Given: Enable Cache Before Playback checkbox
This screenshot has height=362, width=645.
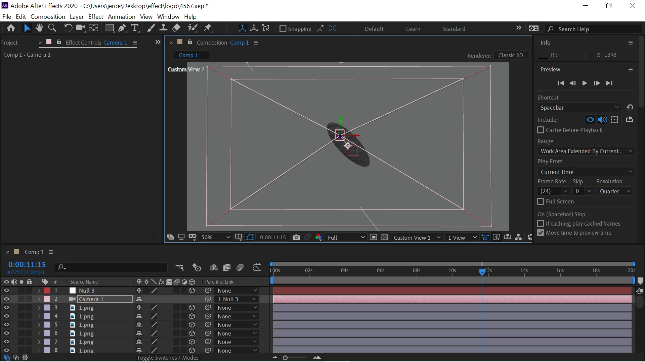Looking at the screenshot, I should (x=541, y=130).
